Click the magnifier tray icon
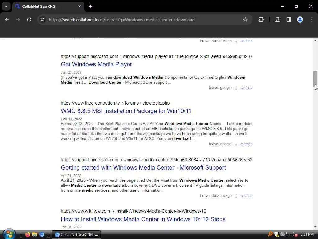 (x=270, y=234)
